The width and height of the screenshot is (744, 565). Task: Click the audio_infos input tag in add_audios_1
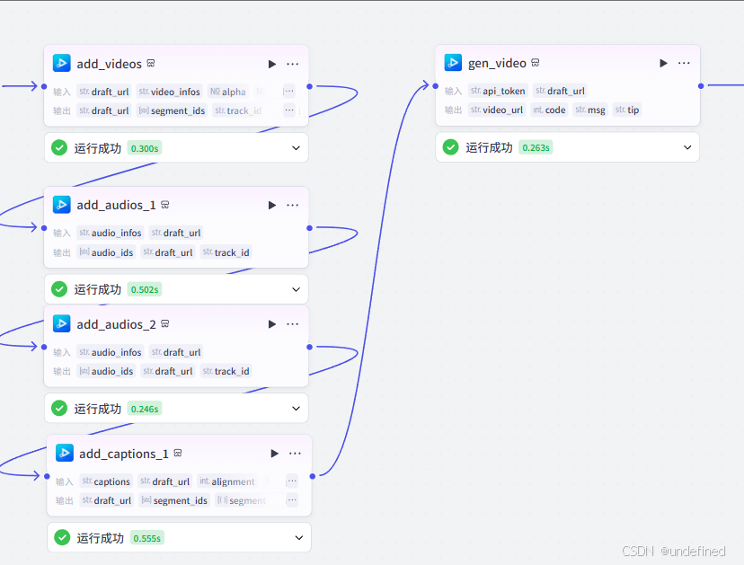pyautogui.click(x=111, y=233)
